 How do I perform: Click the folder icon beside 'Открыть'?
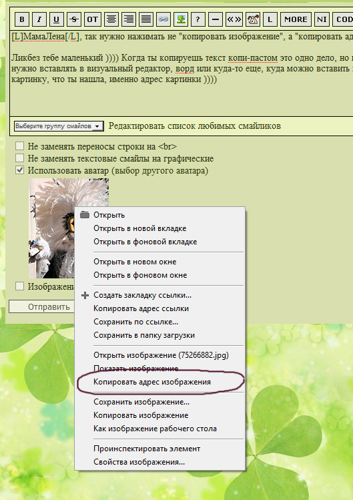85,215
